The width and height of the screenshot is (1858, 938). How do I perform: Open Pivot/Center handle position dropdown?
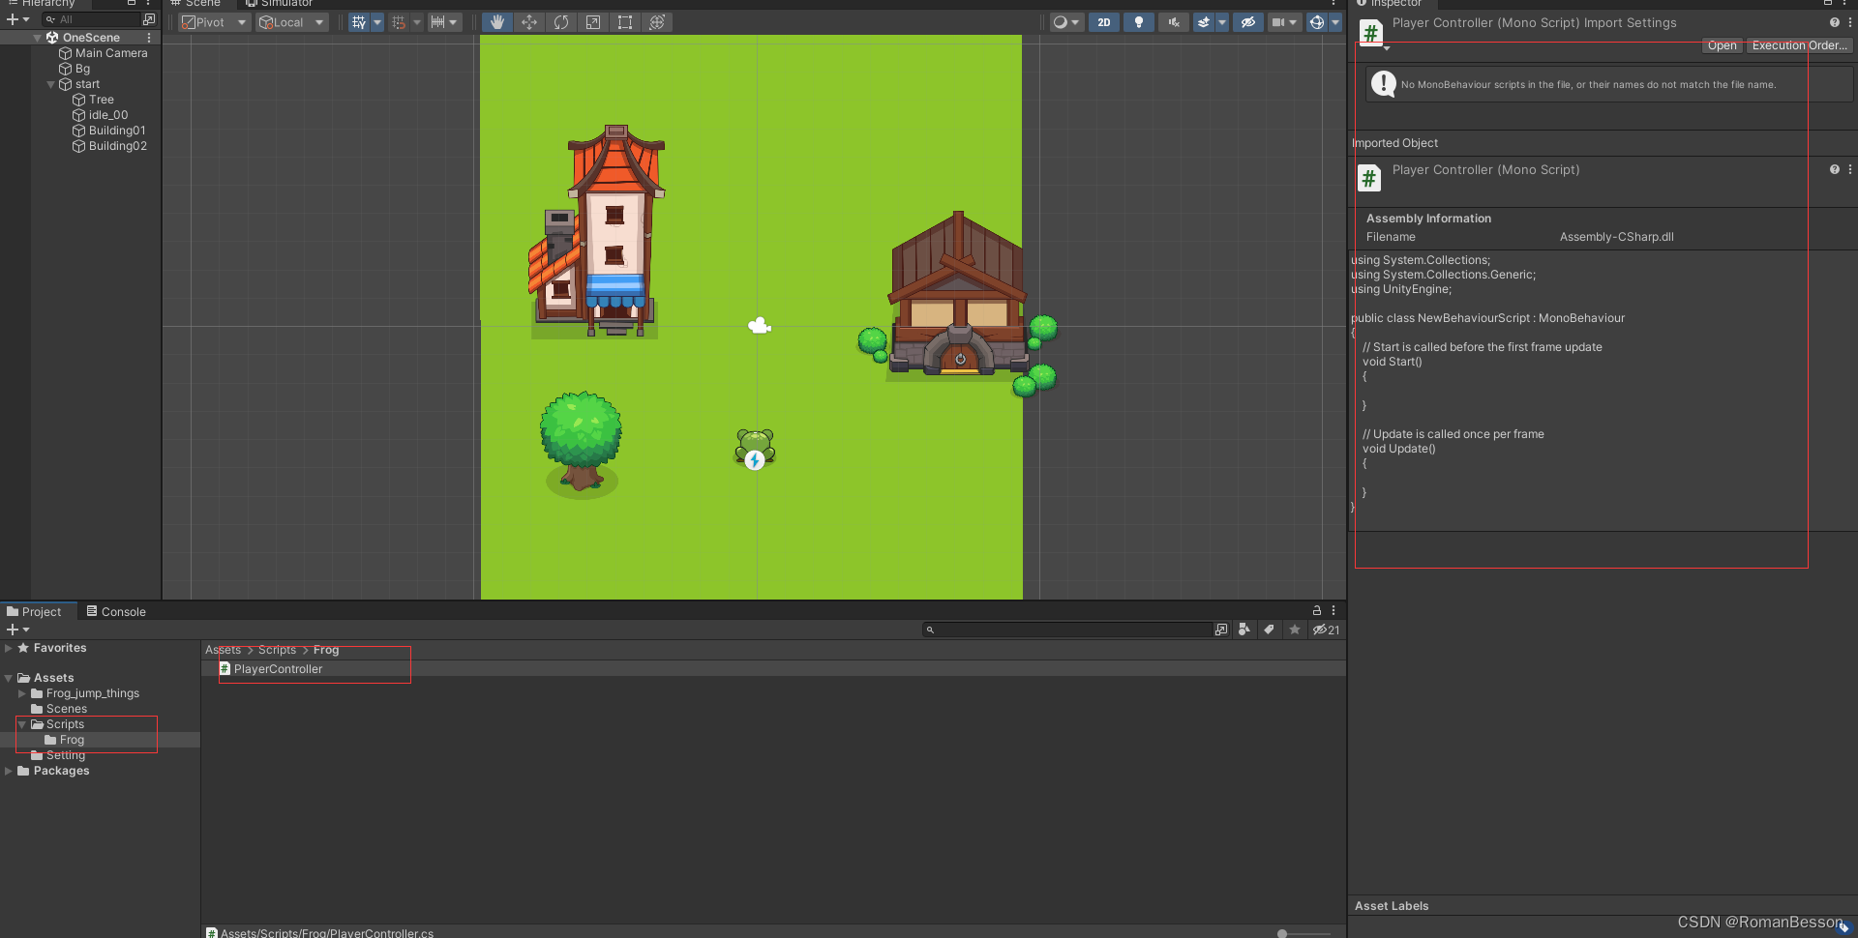pos(214,22)
